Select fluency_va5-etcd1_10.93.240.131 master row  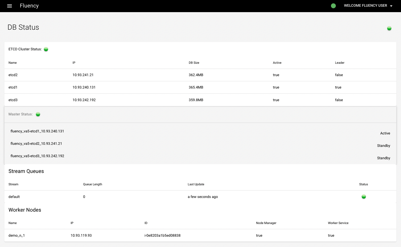coord(200,131)
